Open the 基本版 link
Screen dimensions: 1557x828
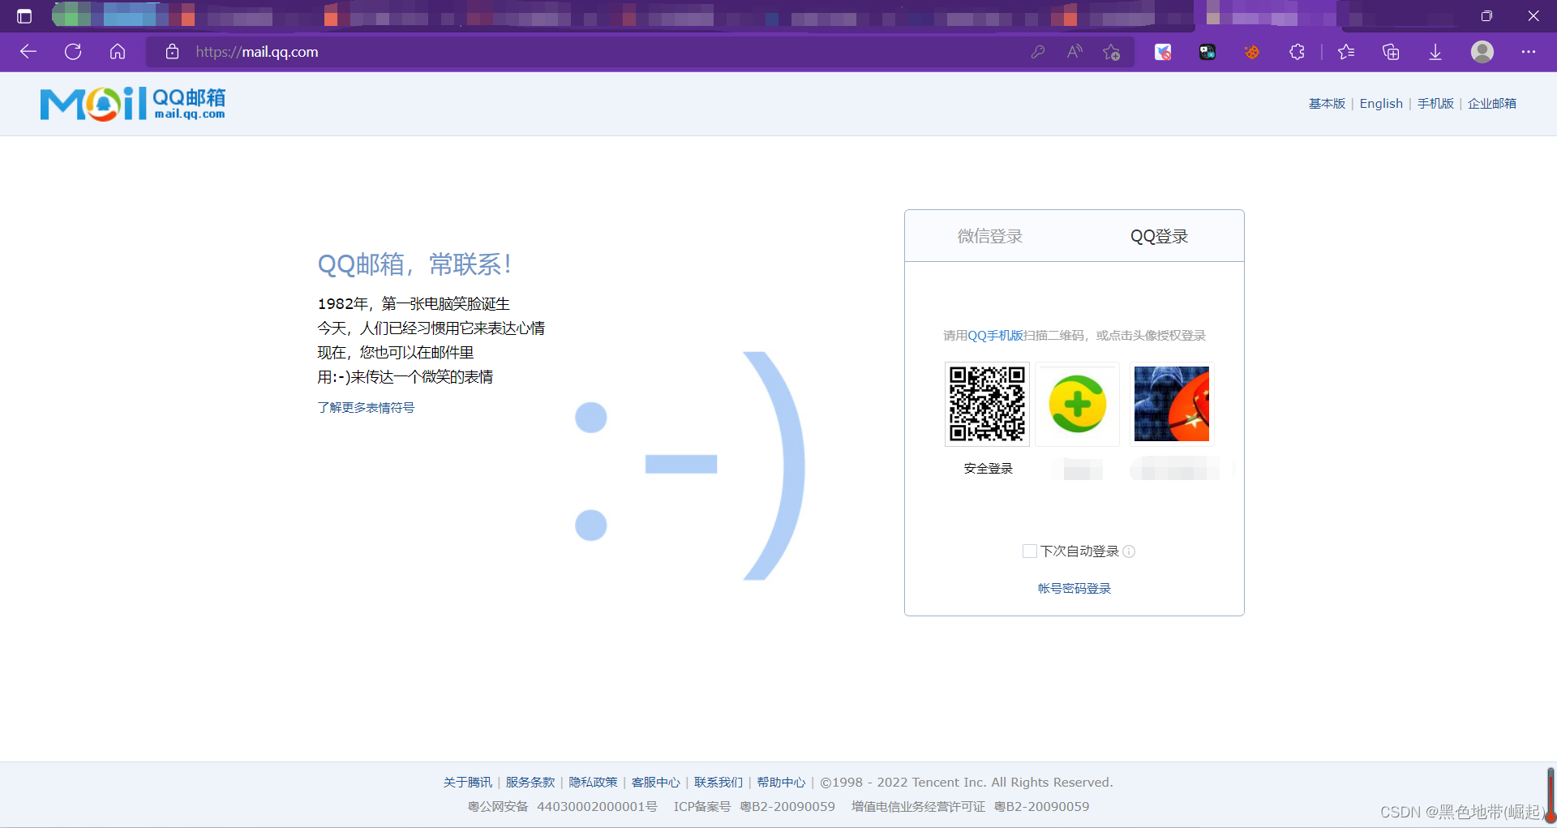1327,104
